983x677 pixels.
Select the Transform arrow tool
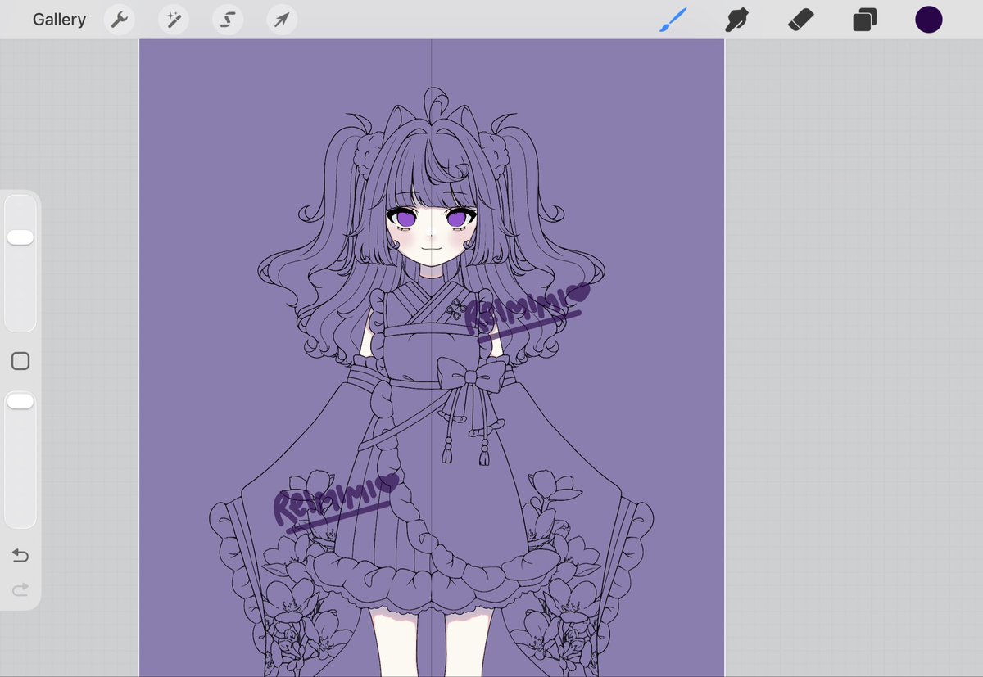pos(281,19)
